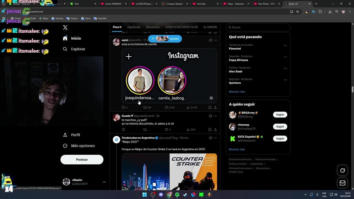Switch to the JOSEO EXCLUSIVE CLUB tab

(181, 27)
